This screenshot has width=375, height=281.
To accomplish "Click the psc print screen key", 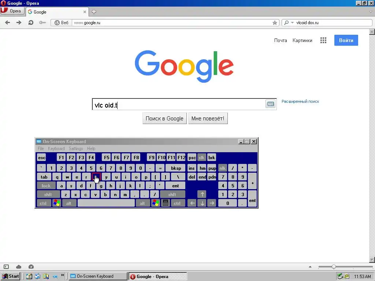I will [192, 157].
